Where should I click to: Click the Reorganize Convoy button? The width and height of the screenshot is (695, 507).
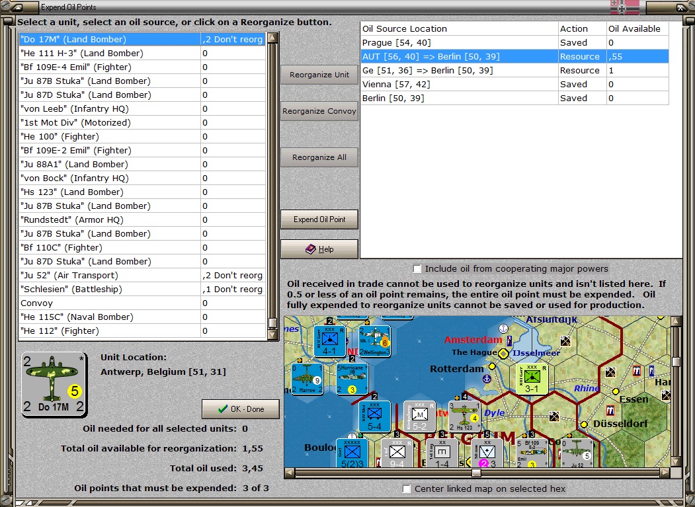point(319,111)
